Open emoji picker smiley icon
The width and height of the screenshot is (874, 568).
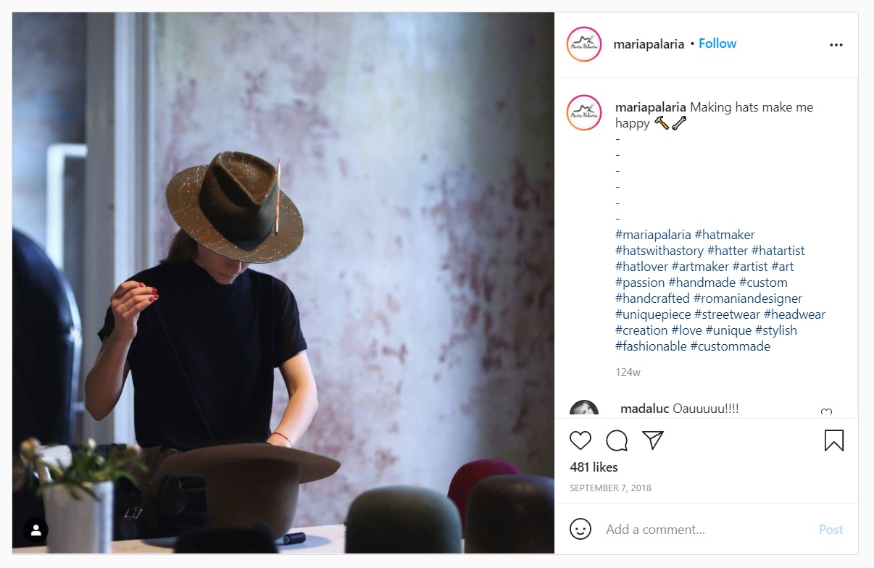(x=580, y=529)
